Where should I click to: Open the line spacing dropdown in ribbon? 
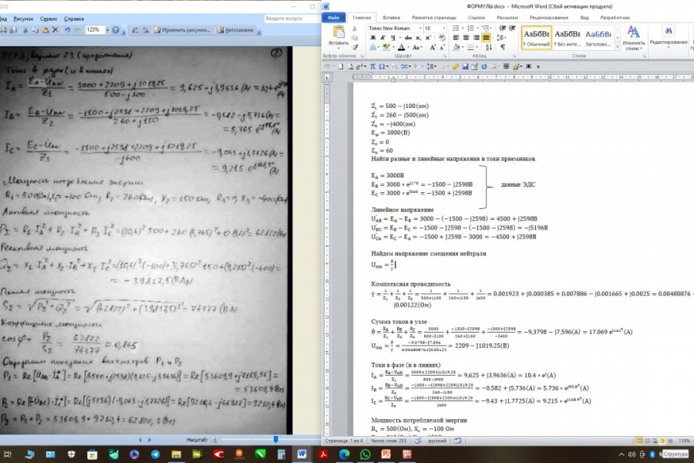pos(502,38)
